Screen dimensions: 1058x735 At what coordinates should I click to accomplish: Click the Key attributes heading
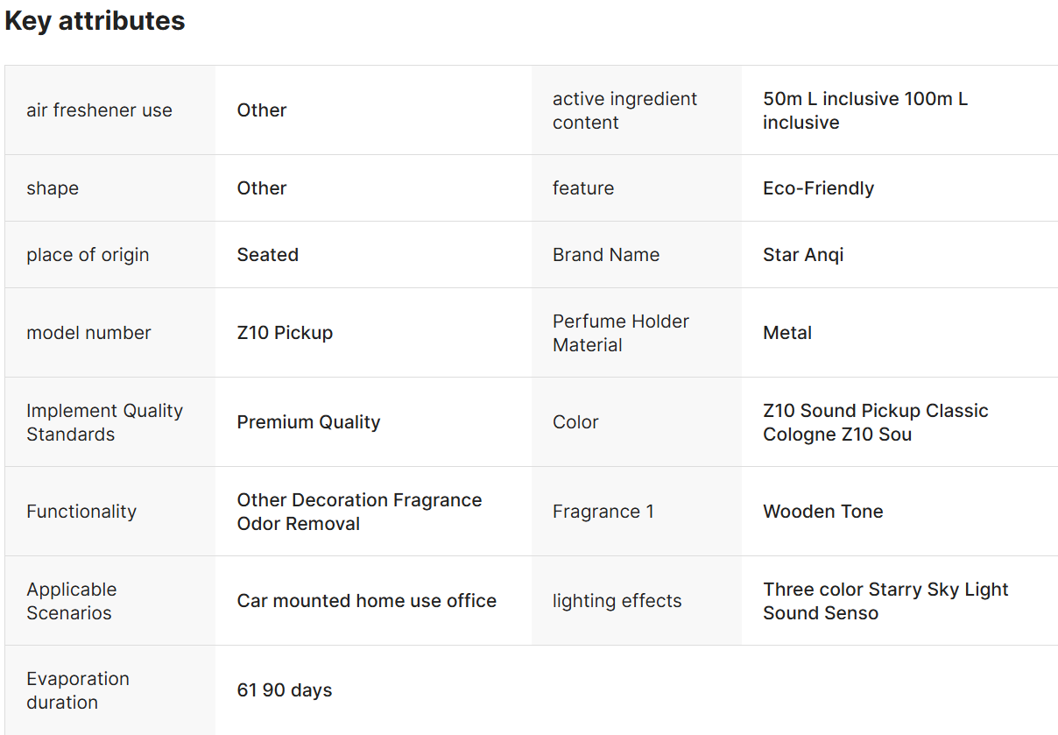click(95, 21)
